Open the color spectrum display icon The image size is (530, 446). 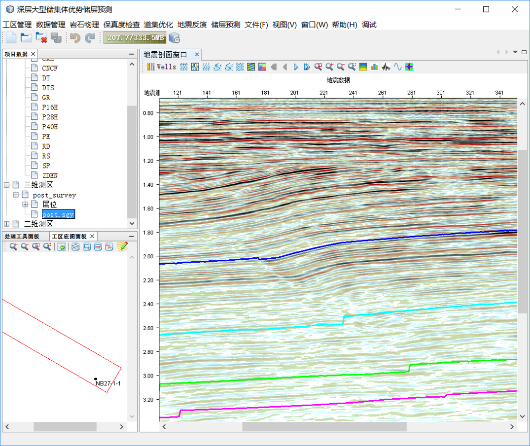409,67
